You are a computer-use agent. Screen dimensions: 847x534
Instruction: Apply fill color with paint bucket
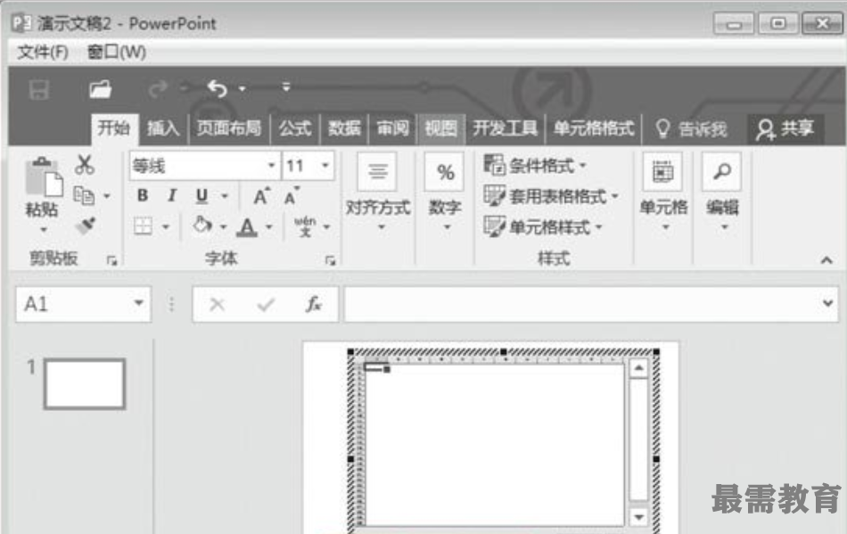202,226
